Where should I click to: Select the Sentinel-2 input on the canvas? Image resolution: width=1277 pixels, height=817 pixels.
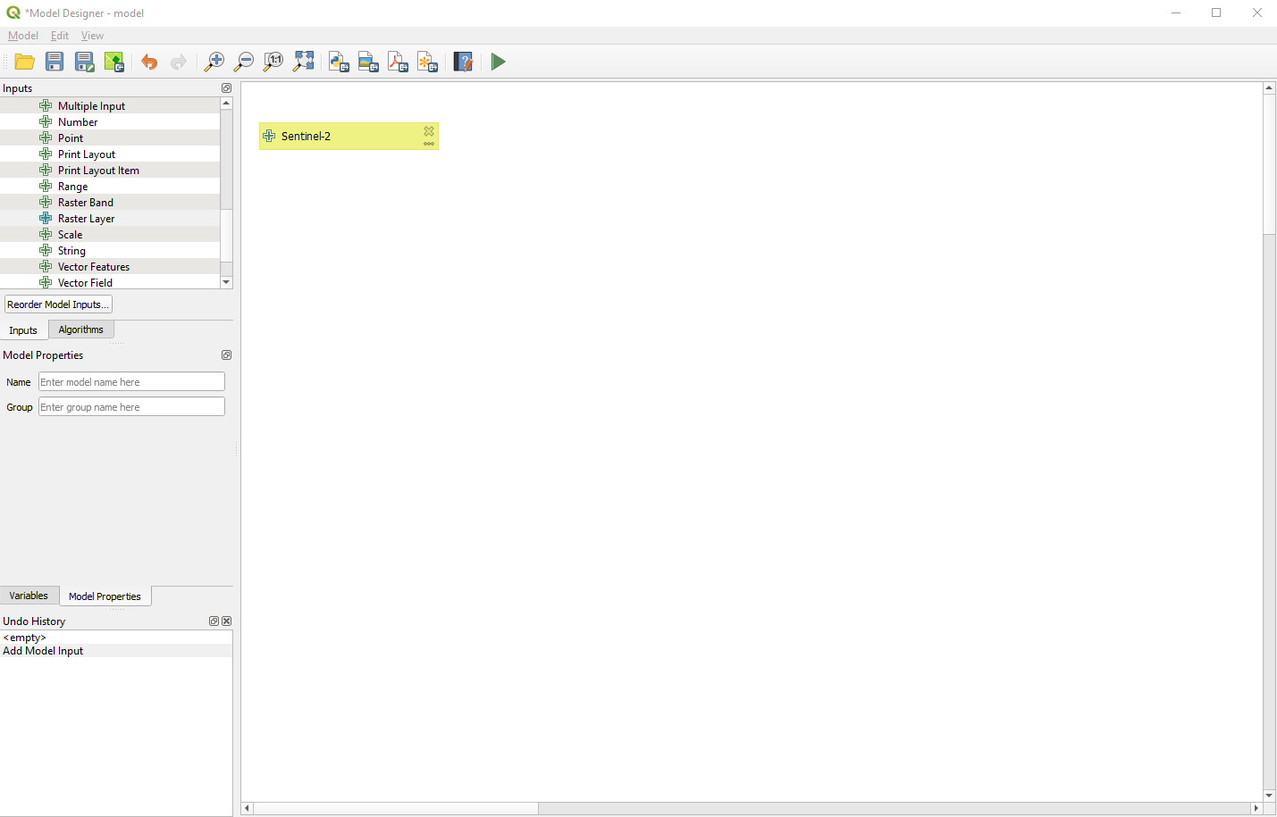tap(349, 136)
